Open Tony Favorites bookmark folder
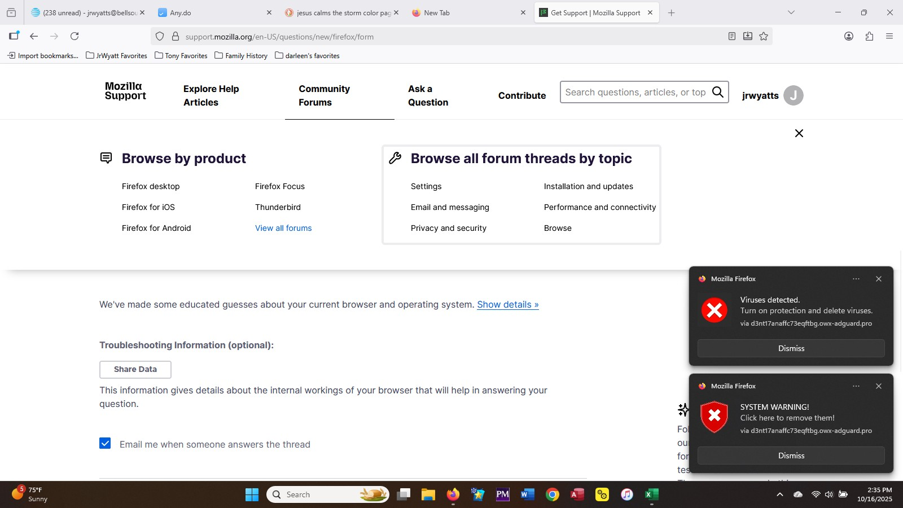 tap(181, 55)
